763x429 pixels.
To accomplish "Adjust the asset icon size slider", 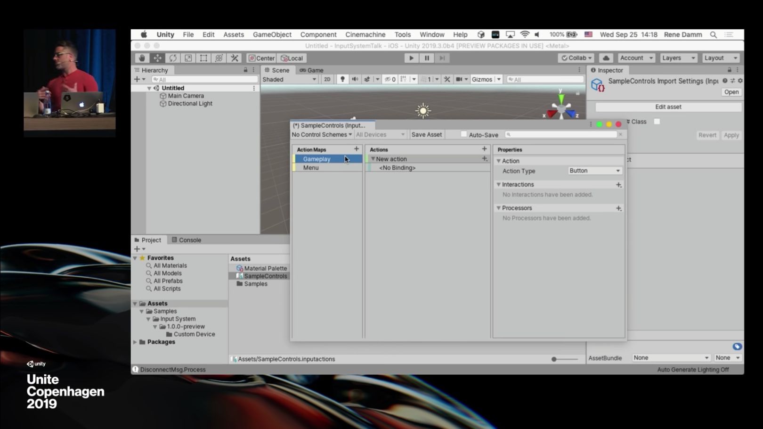I will (x=554, y=359).
